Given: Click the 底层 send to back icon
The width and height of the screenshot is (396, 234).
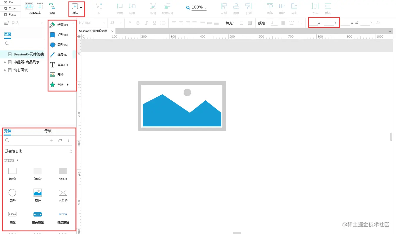Looking at the screenshot, I should click(132, 6).
